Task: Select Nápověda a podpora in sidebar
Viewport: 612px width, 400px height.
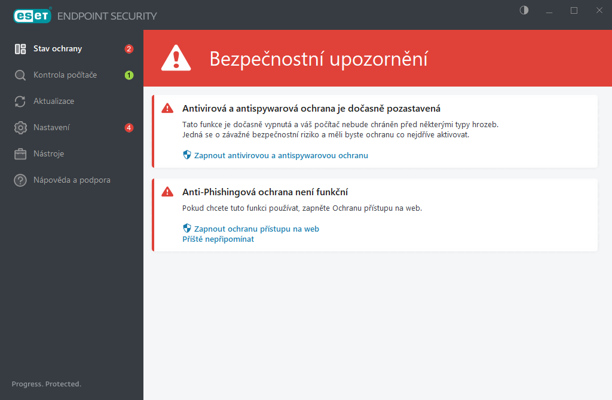Action: pos(72,180)
